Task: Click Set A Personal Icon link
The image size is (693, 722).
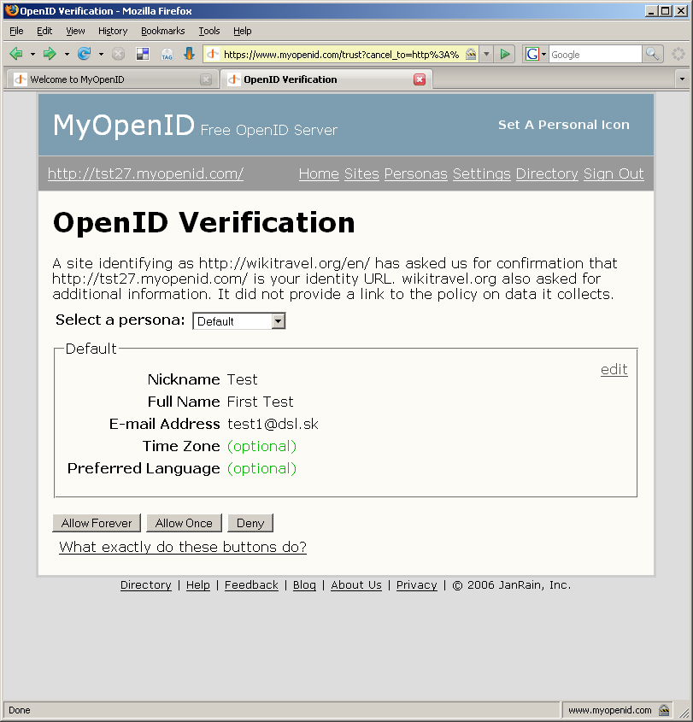Action: [564, 125]
